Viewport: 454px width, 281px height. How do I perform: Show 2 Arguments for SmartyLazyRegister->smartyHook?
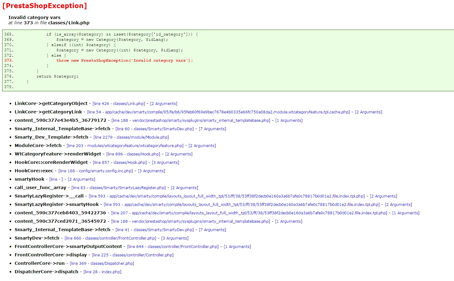click(398, 205)
